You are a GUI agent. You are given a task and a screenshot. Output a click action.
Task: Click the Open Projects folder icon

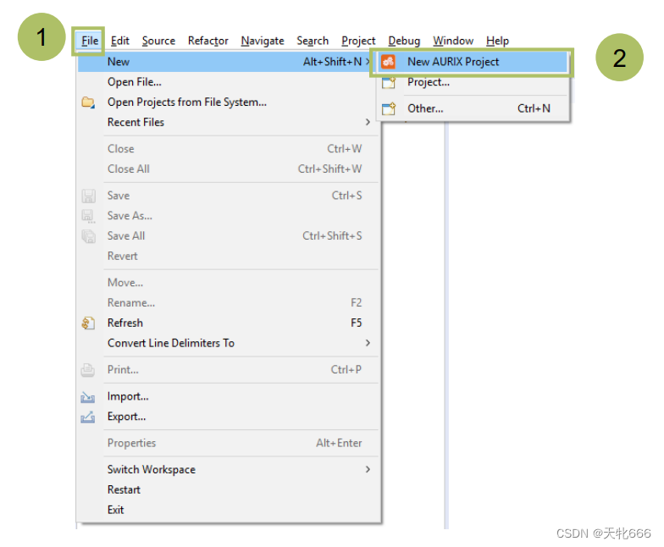88,102
